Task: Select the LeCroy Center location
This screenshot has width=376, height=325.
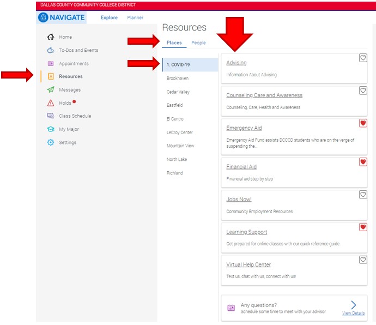Action: click(x=180, y=133)
